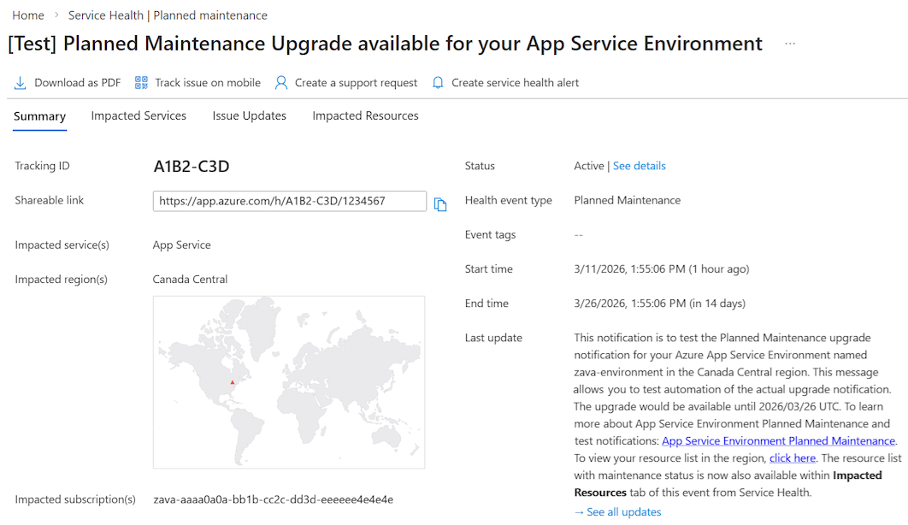
Task: Click the QR code Track issue icon
Action: 142,83
